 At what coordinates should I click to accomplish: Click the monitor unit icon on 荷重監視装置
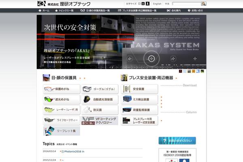[x=127, y=110]
